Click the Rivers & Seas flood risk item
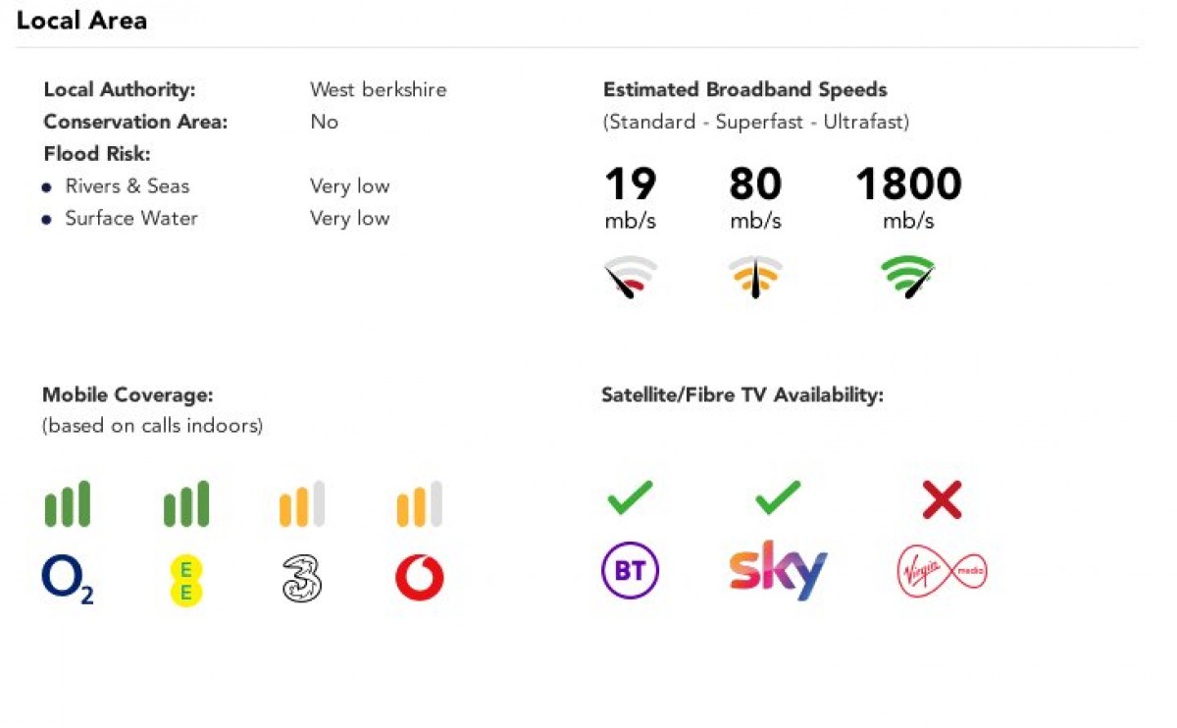 [127, 186]
